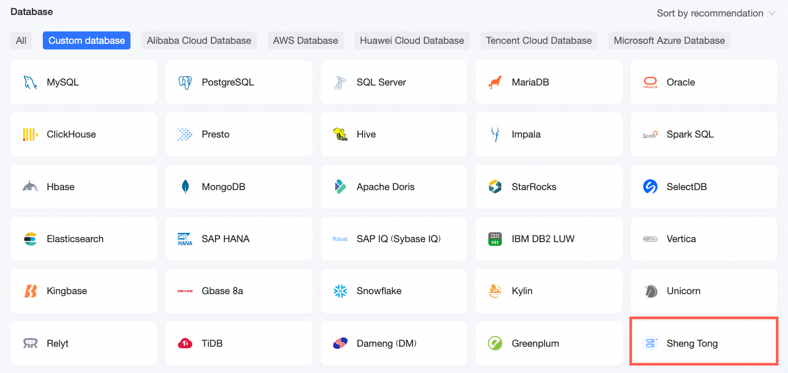Click the Gbase 8a logo icon

pos(185,291)
